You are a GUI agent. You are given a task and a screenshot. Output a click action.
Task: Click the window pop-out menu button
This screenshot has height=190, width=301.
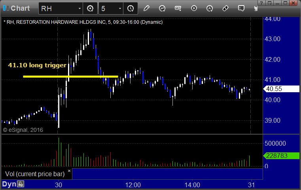point(269,3)
